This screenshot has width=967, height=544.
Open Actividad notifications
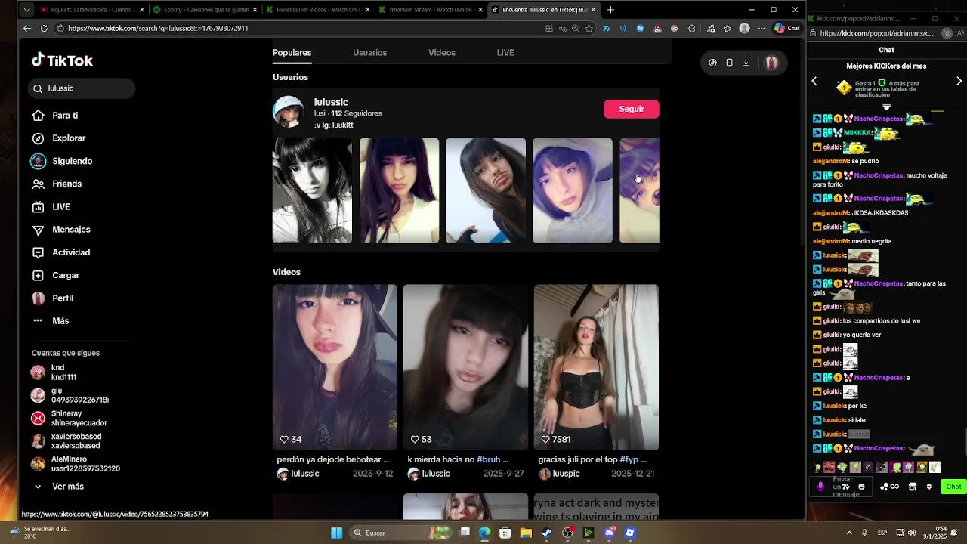point(61,252)
